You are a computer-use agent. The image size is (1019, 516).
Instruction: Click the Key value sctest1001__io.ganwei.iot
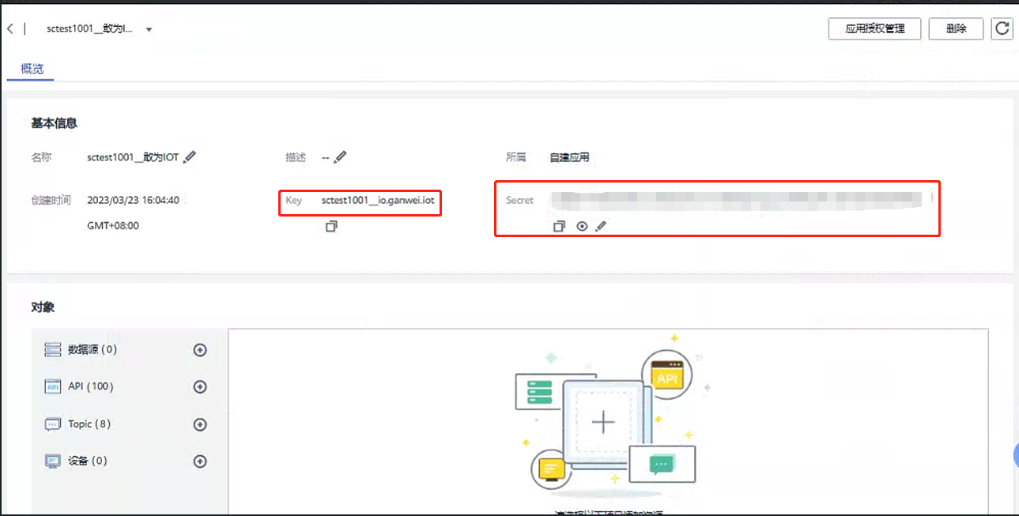coord(378,201)
